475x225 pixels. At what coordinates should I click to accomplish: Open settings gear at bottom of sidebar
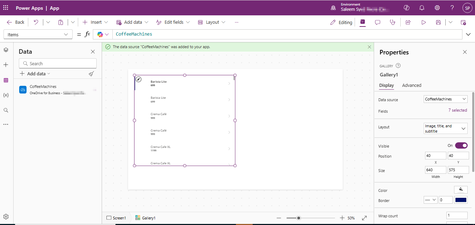tap(6, 217)
